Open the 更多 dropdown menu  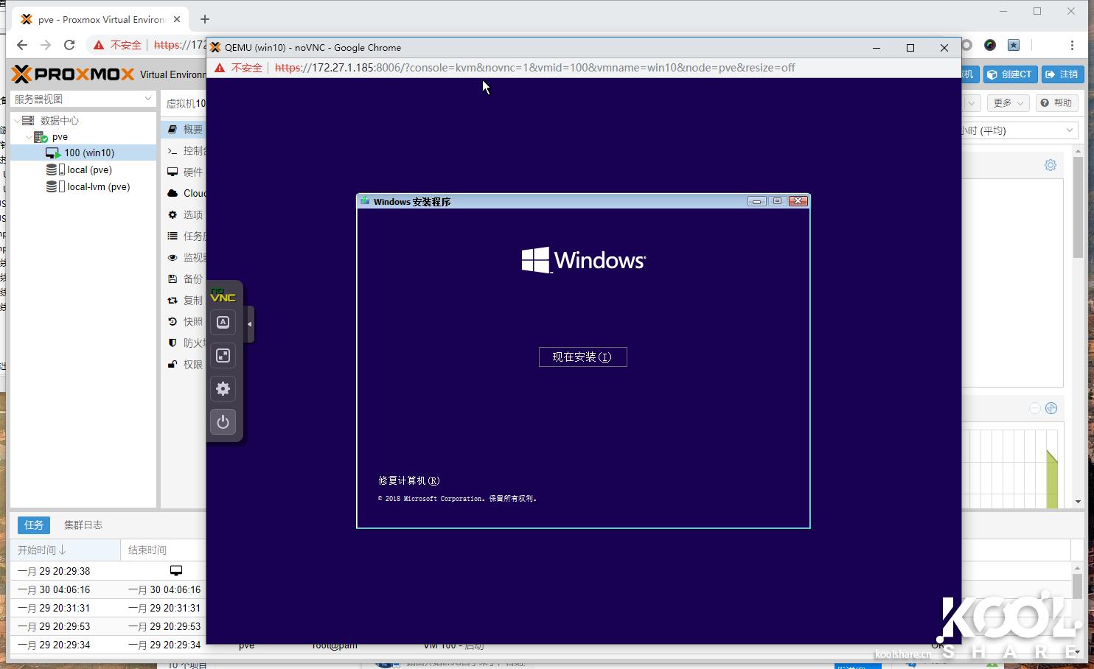[1008, 103]
